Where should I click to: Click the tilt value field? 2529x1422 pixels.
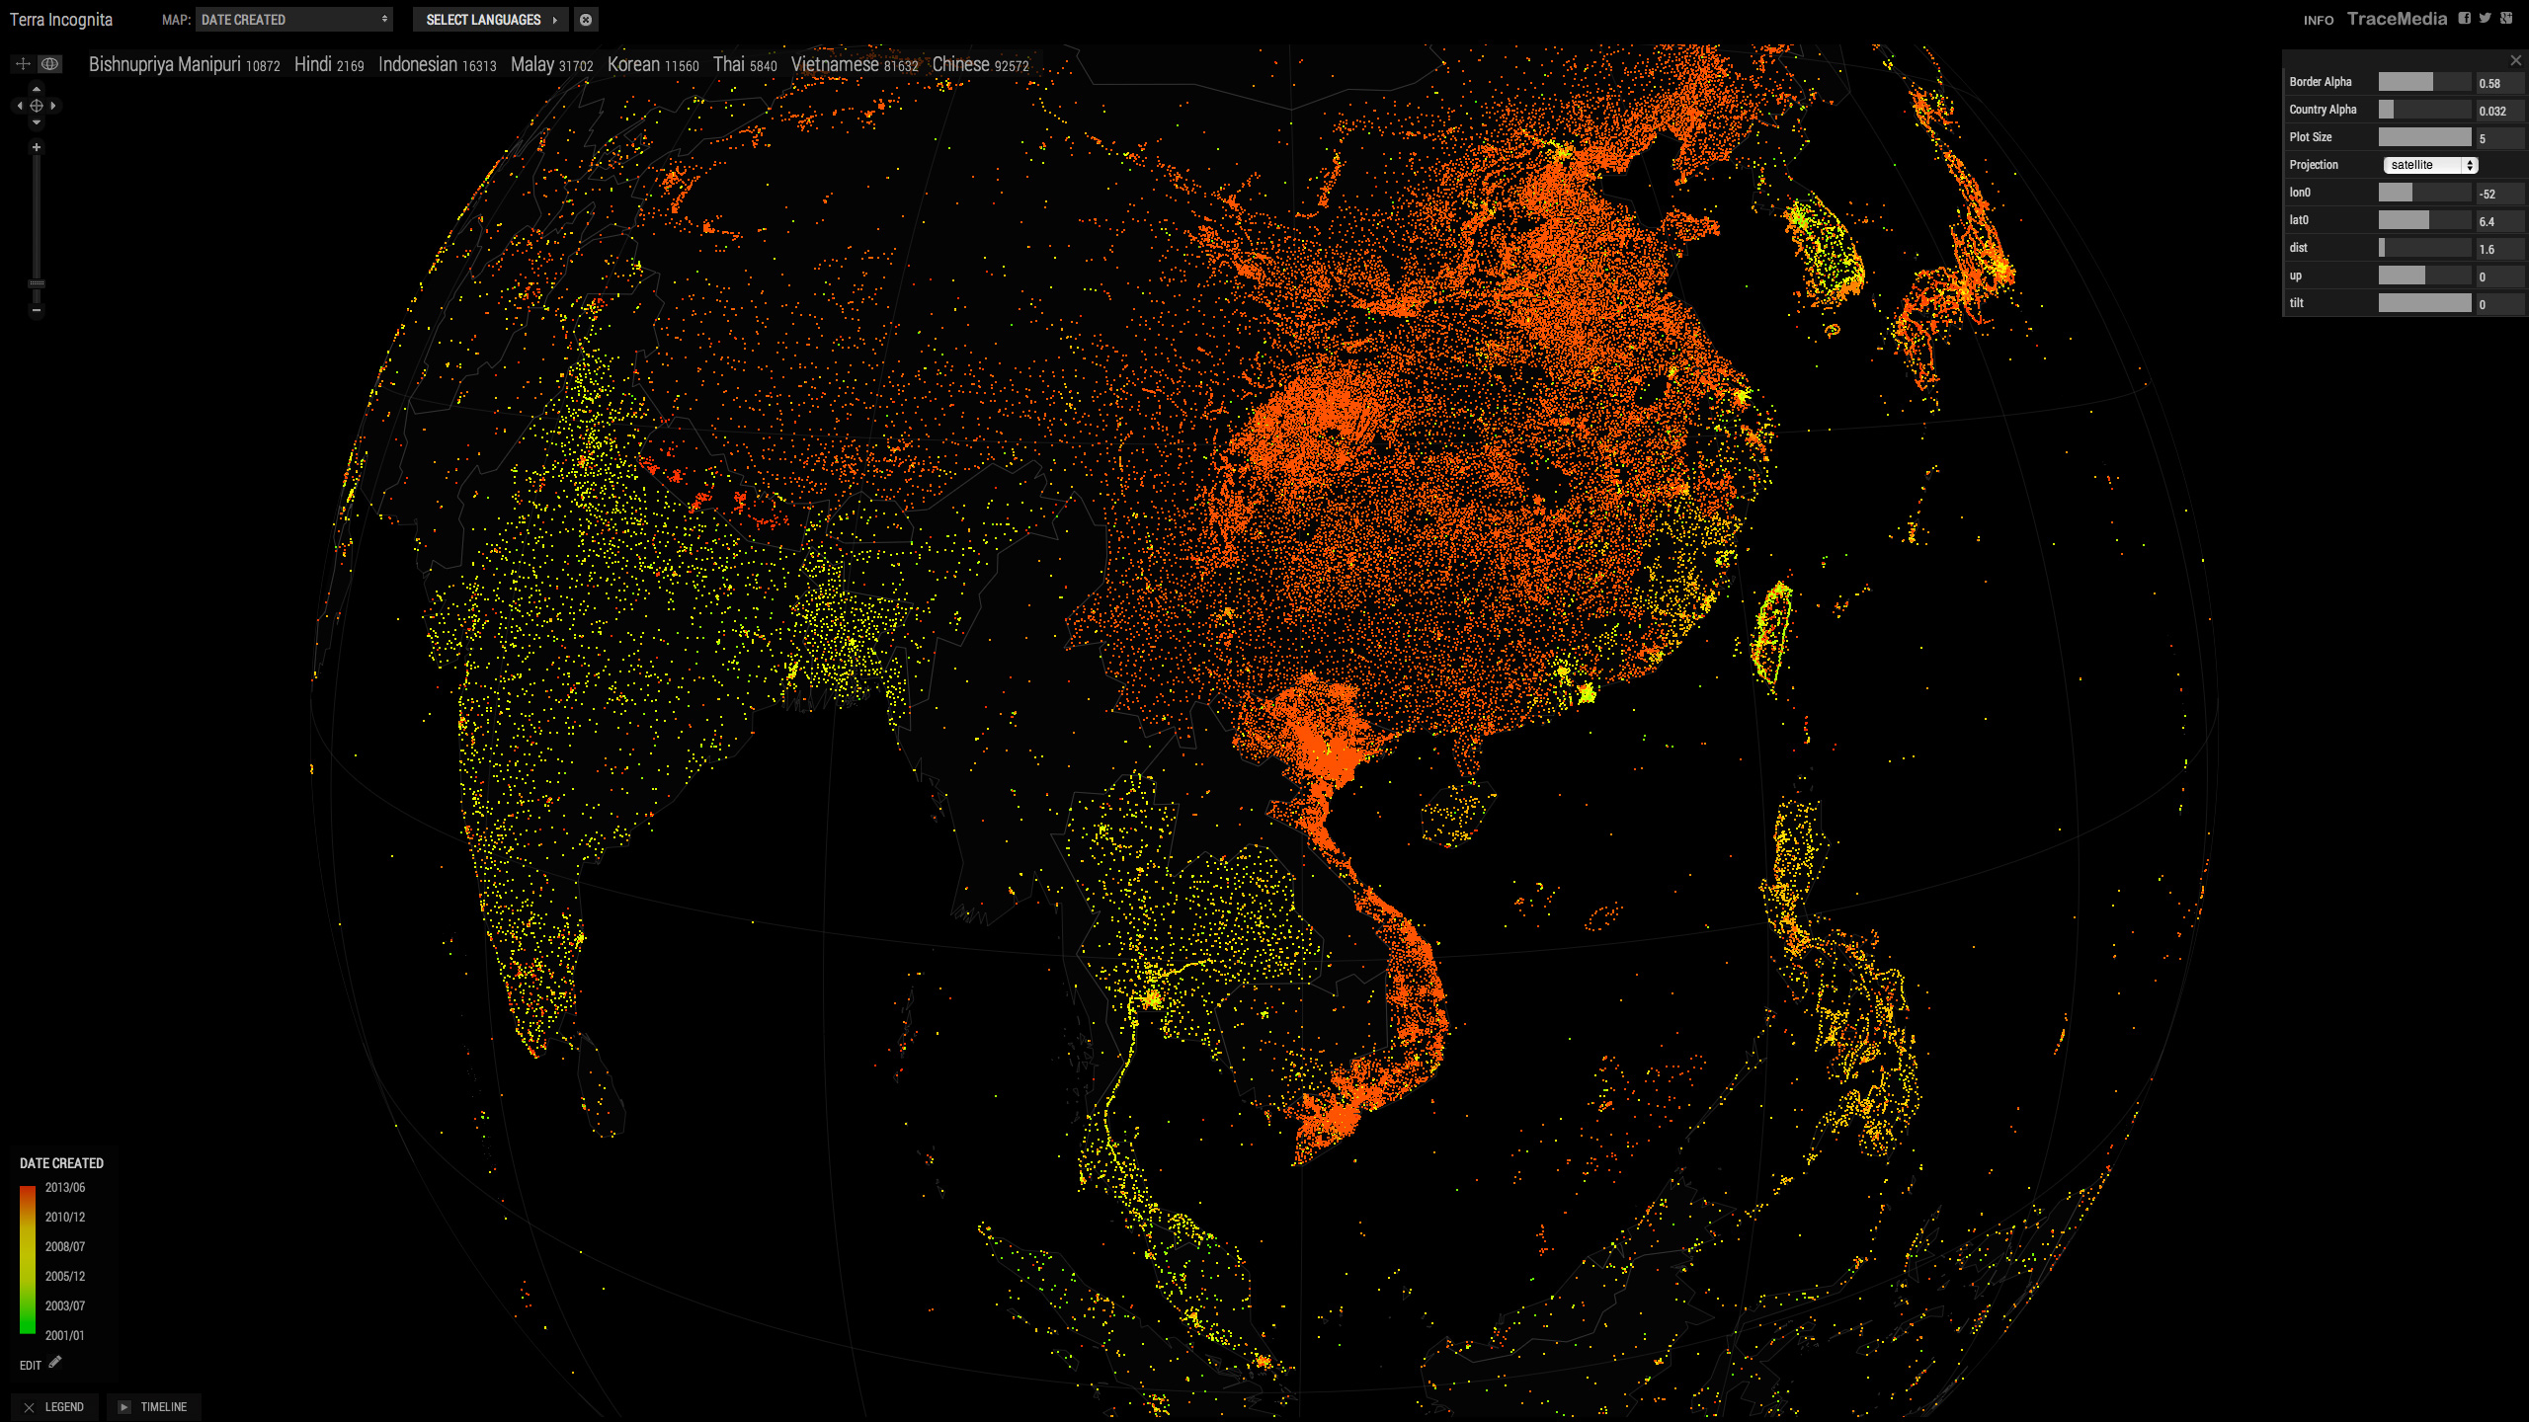tap(2498, 304)
